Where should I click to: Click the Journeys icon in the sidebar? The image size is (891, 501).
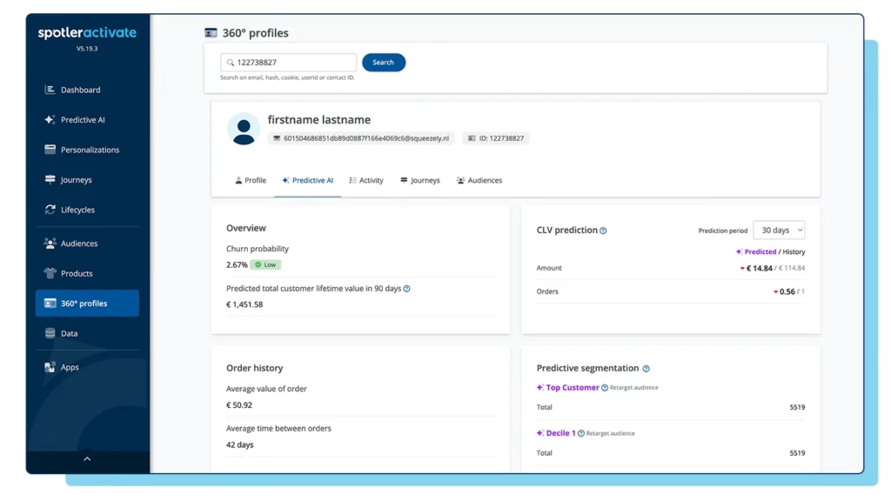pyautogui.click(x=48, y=179)
